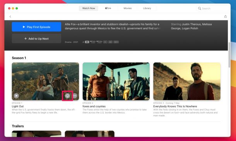
Task: Open the Apple TV+ tab
Action: (x=108, y=8)
